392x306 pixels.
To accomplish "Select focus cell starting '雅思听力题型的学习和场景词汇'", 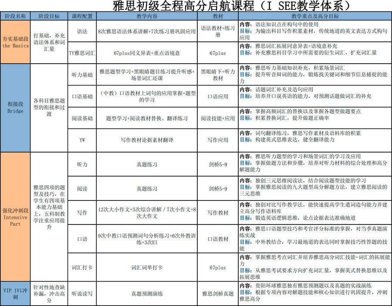I will click(x=315, y=164).
